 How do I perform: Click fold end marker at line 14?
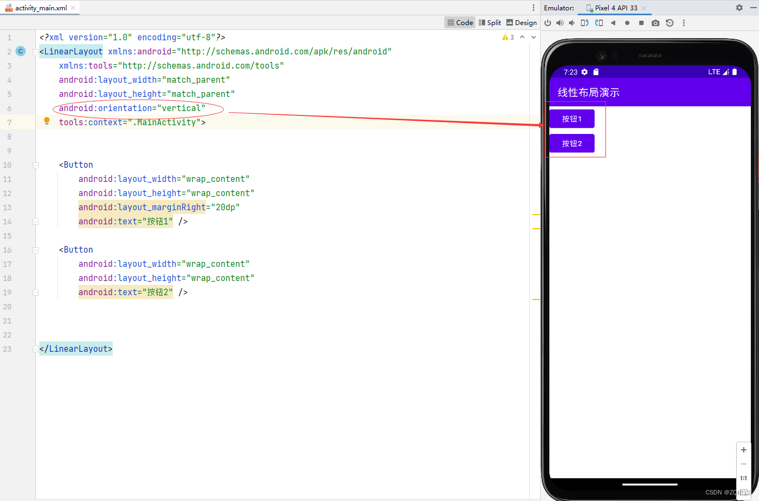click(35, 222)
